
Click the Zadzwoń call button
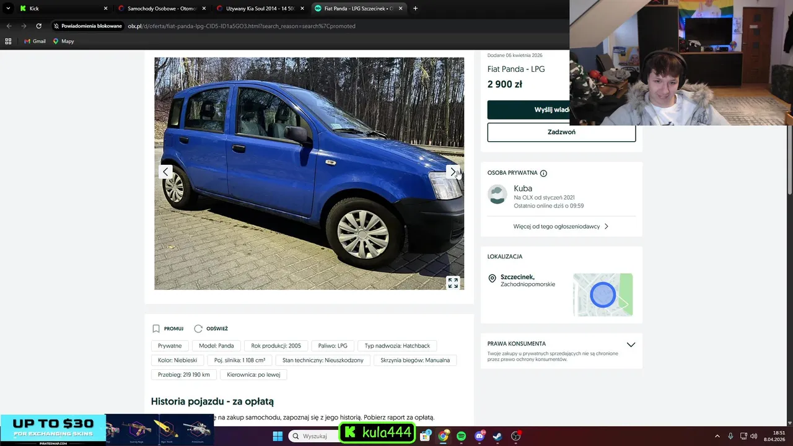pos(561,132)
